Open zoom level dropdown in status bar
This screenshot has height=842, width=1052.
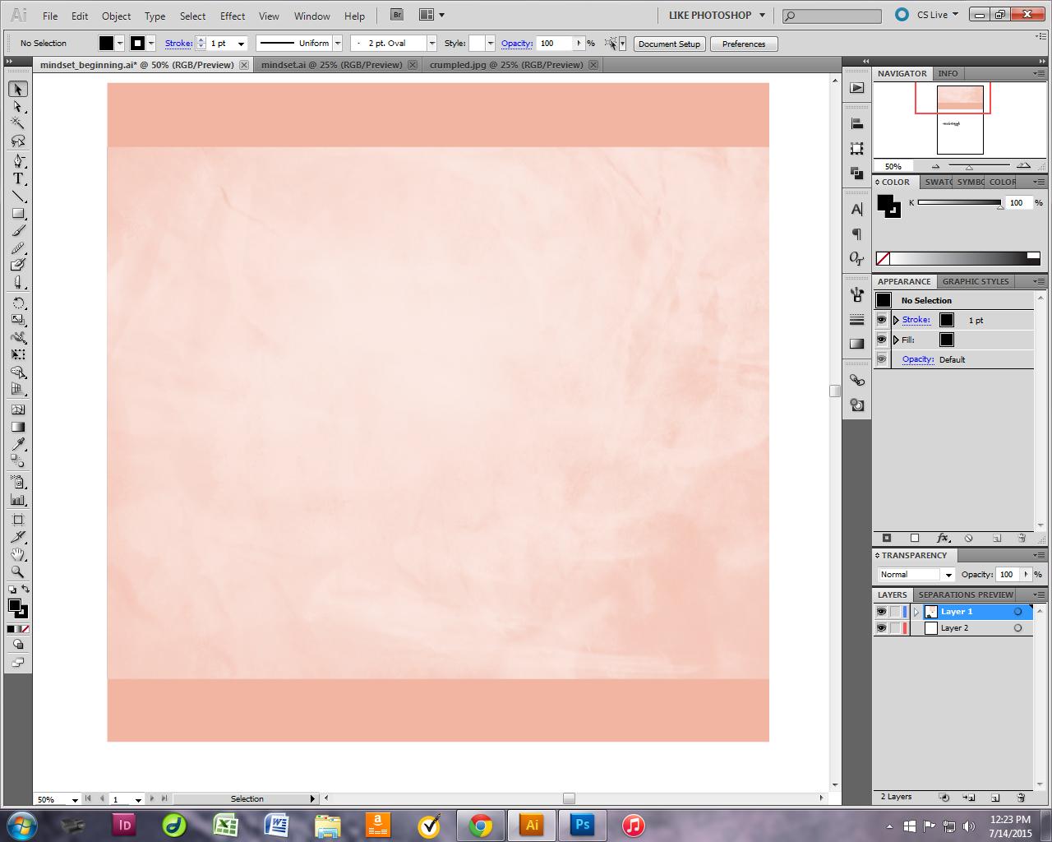(x=75, y=799)
